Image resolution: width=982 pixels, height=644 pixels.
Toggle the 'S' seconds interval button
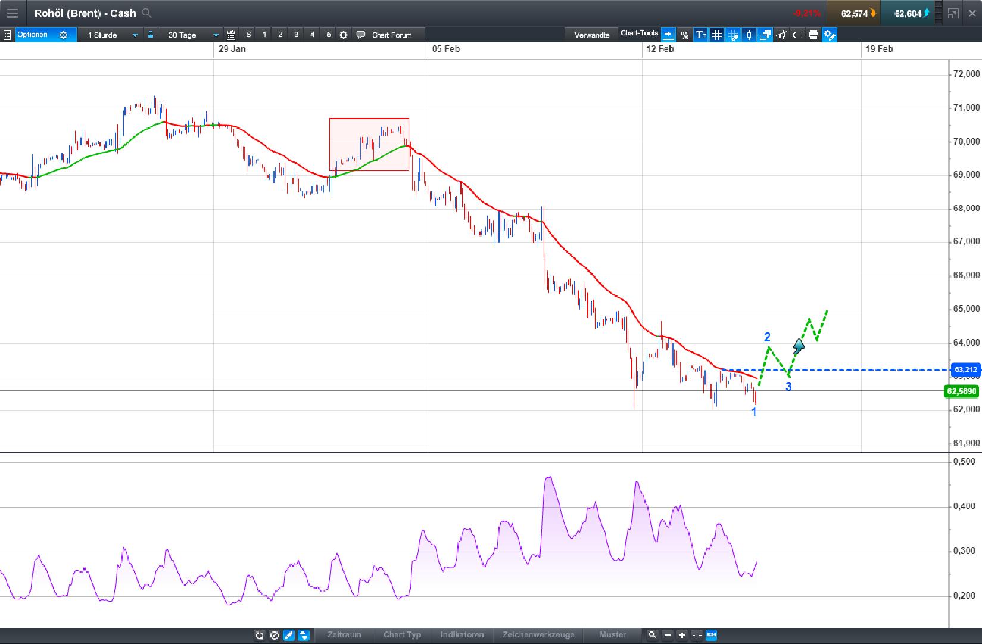248,35
